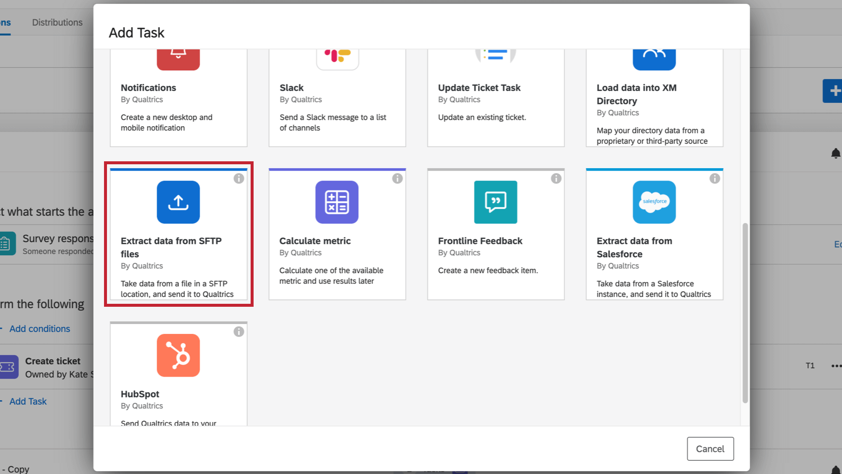Choose the Calculate metric calculator icon
The height and width of the screenshot is (474, 842).
(337, 202)
